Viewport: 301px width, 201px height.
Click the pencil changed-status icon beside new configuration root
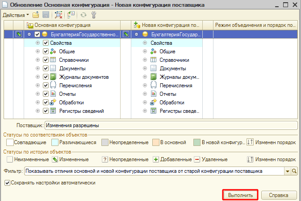click(126, 34)
